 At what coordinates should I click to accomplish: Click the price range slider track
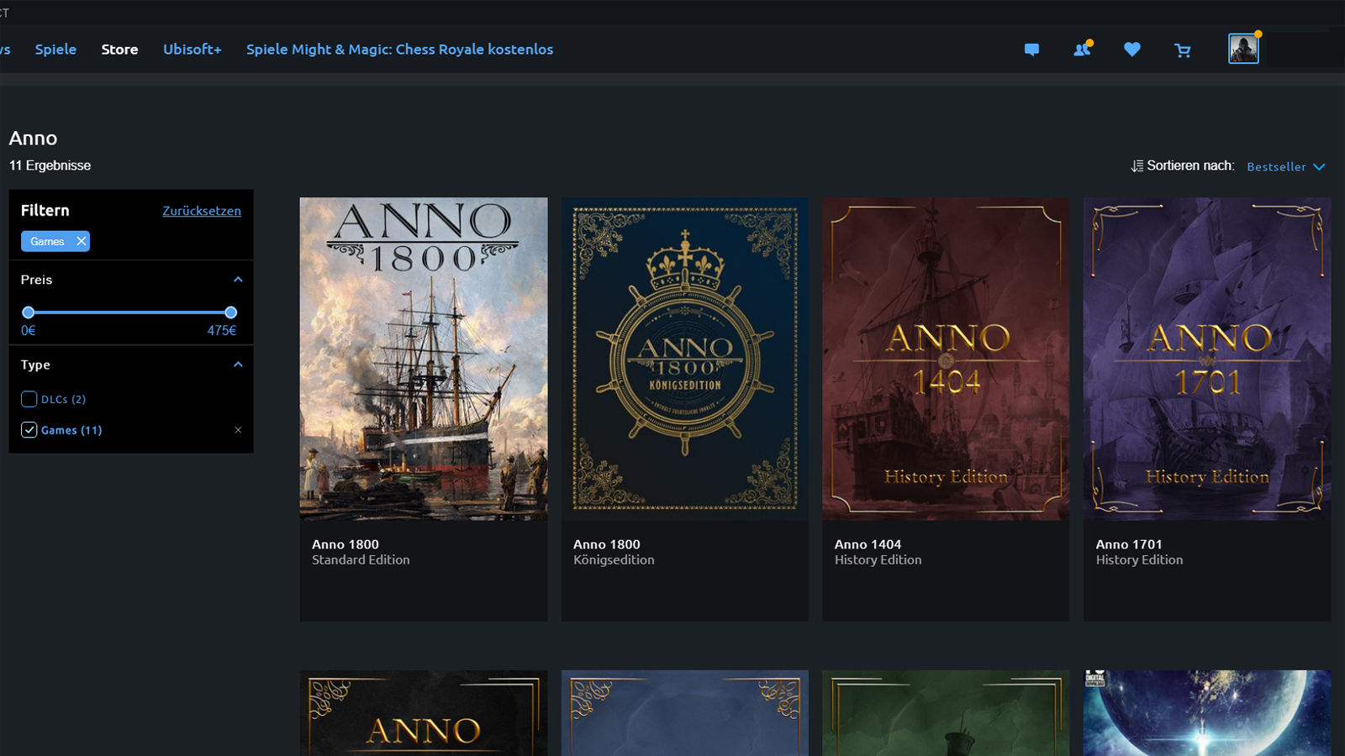[129, 312]
